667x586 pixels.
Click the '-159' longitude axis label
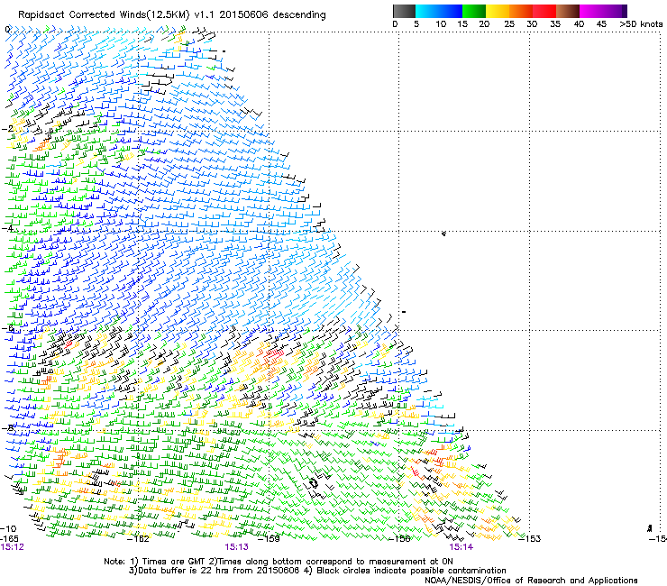pyautogui.click(x=270, y=539)
